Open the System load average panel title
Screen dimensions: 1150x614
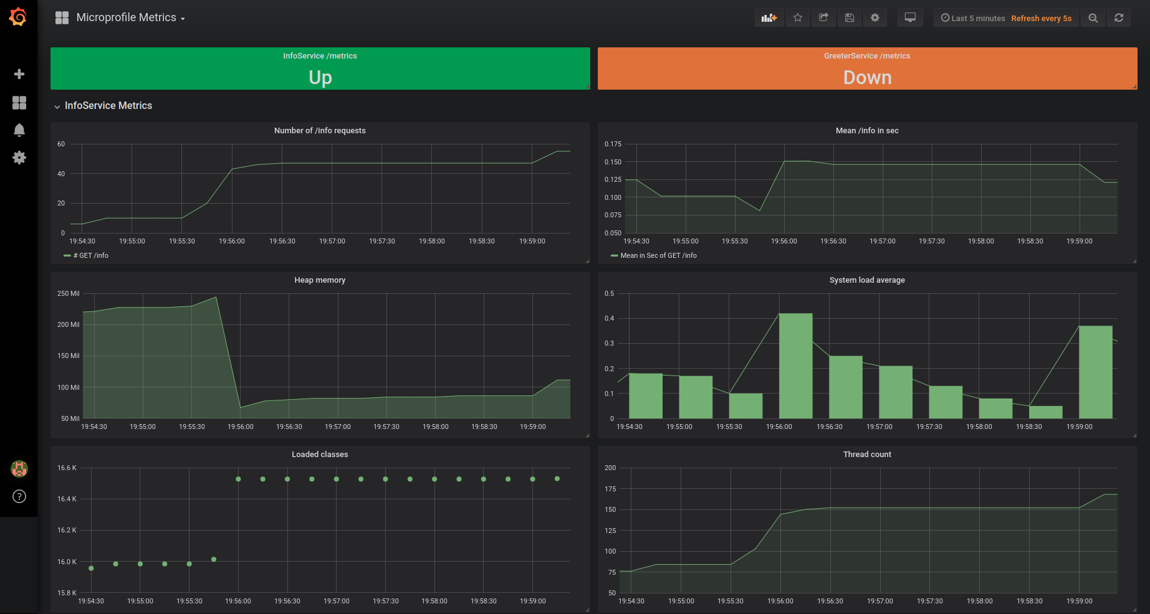867,280
